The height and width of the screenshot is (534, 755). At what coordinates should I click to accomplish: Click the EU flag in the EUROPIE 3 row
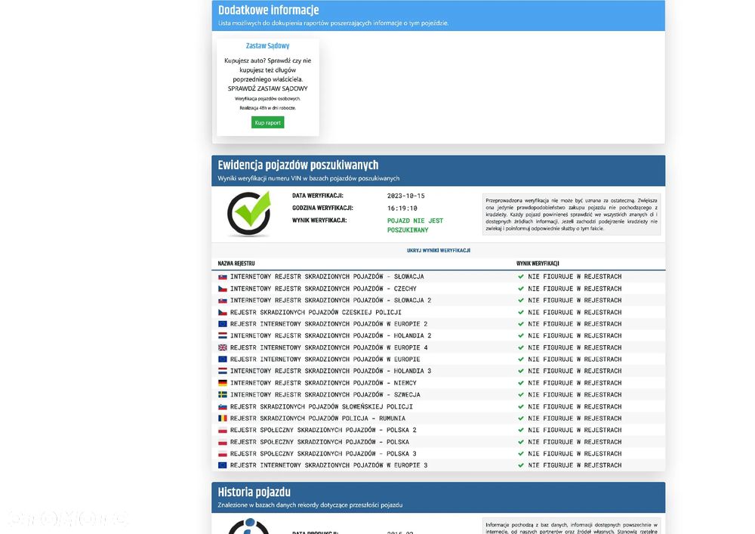click(x=223, y=465)
